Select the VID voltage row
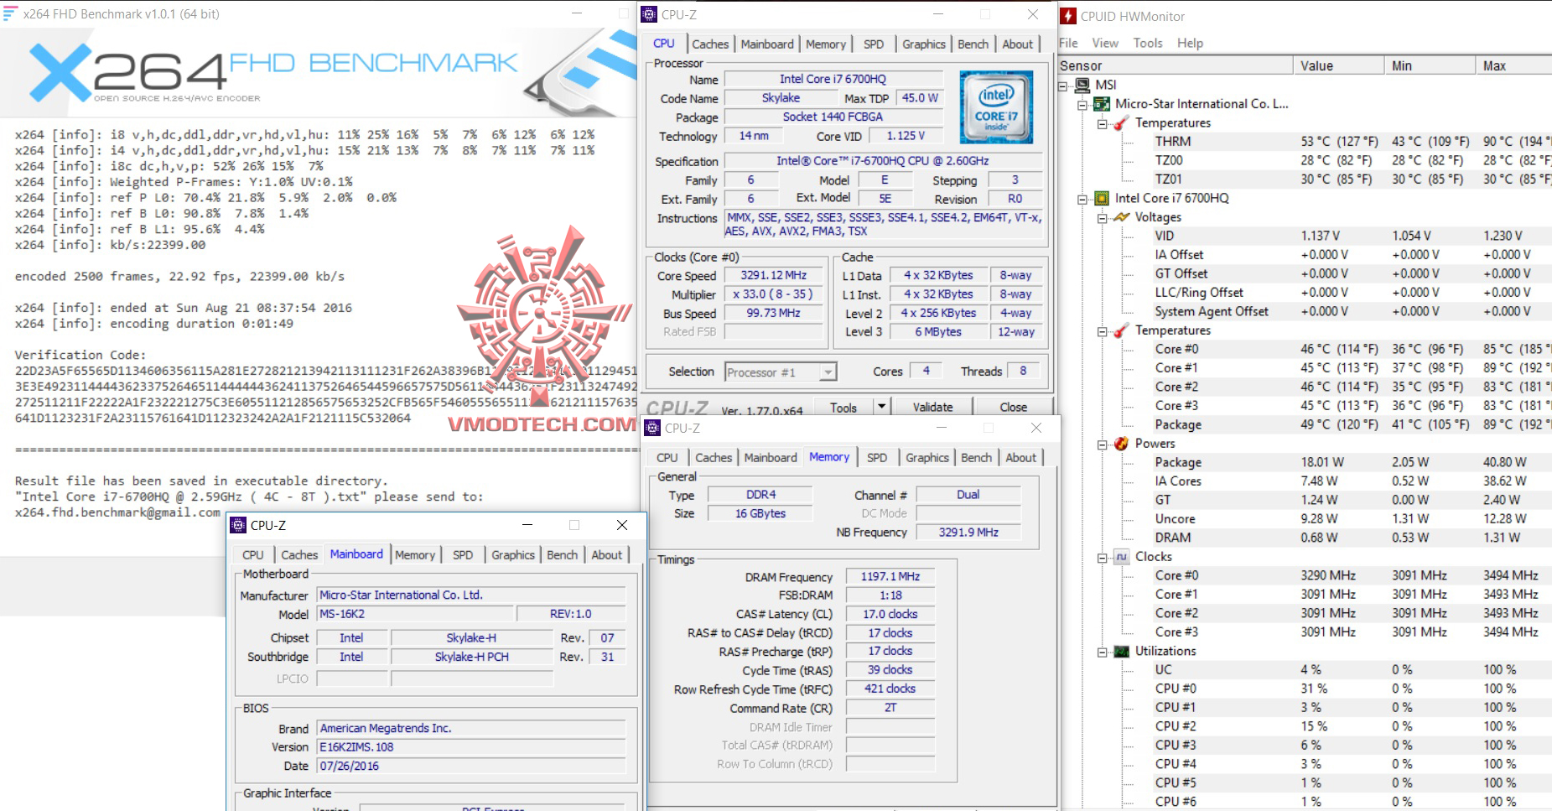The image size is (1552, 811). pyautogui.click(x=1305, y=236)
